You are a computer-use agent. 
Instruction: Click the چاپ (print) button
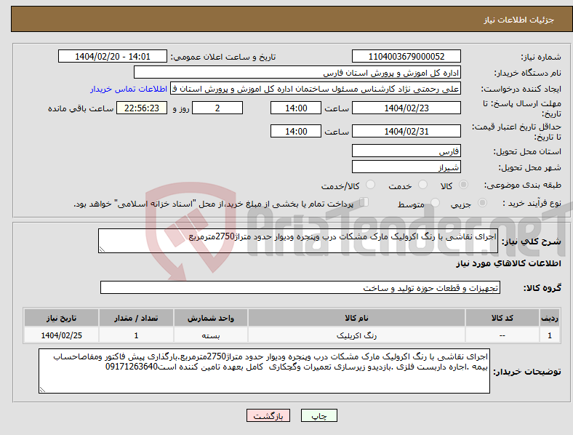(x=318, y=415)
